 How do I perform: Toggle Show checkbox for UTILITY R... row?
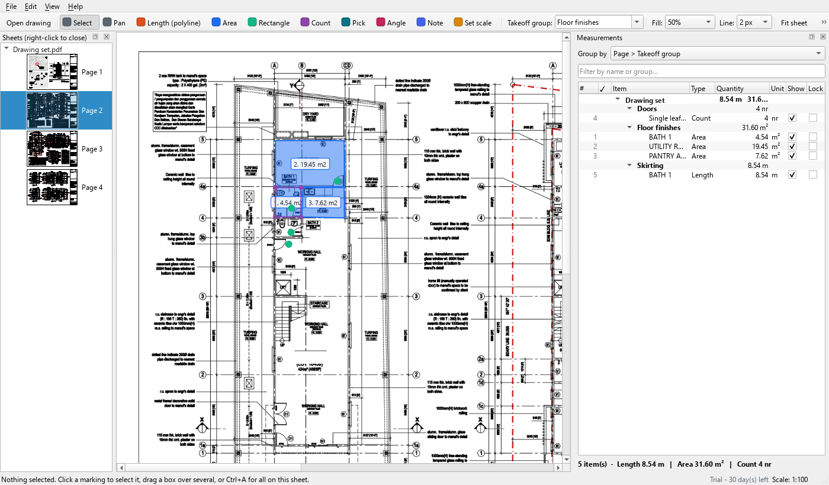792,147
